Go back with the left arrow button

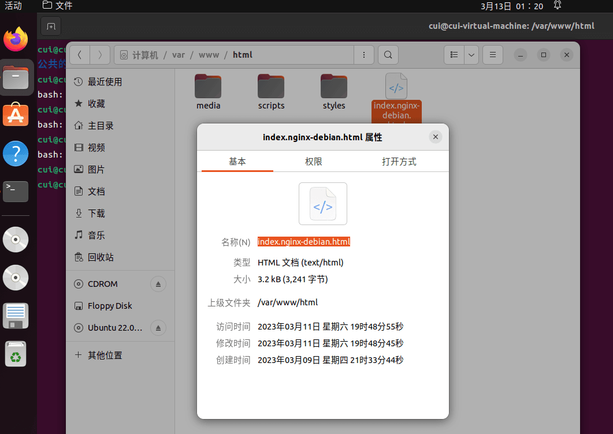[80, 55]
